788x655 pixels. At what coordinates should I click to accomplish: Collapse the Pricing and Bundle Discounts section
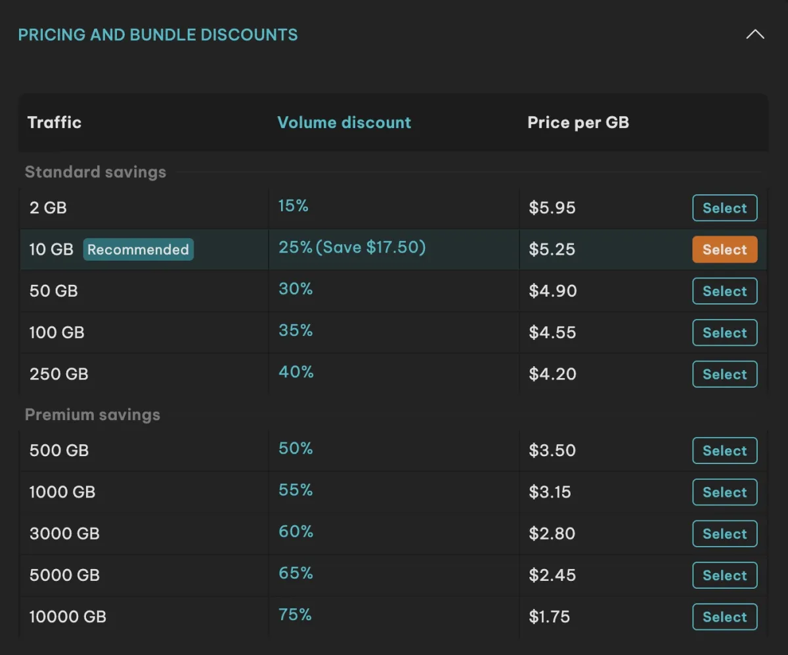[x=755, y=34]
